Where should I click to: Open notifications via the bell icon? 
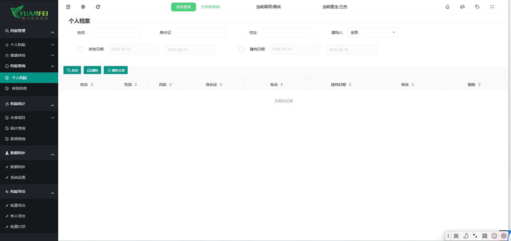[448, 7]
